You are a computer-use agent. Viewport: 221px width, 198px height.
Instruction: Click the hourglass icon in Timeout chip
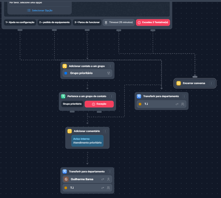tap(106, 23)
